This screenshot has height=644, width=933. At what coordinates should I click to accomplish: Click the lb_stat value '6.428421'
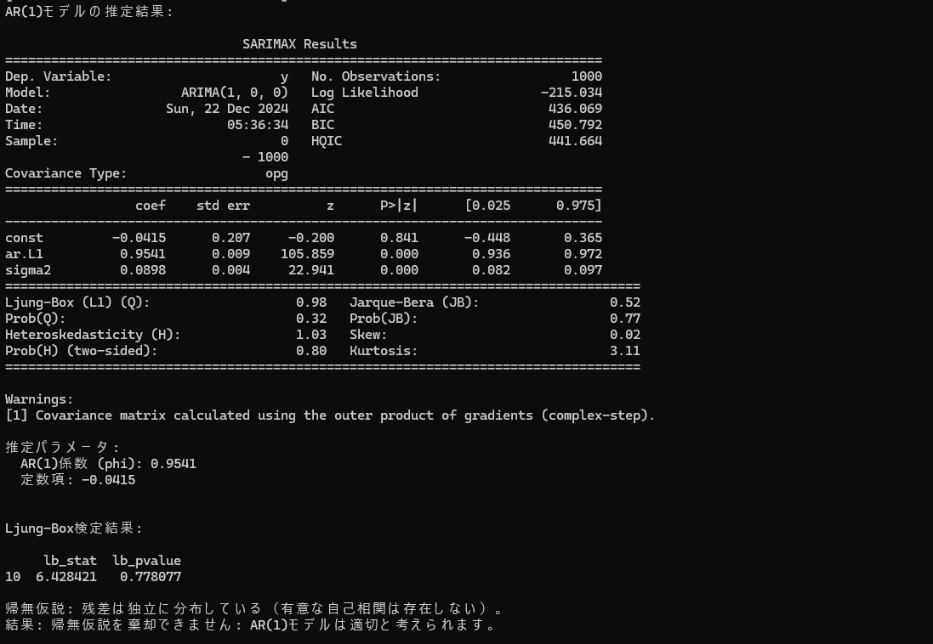66,577
